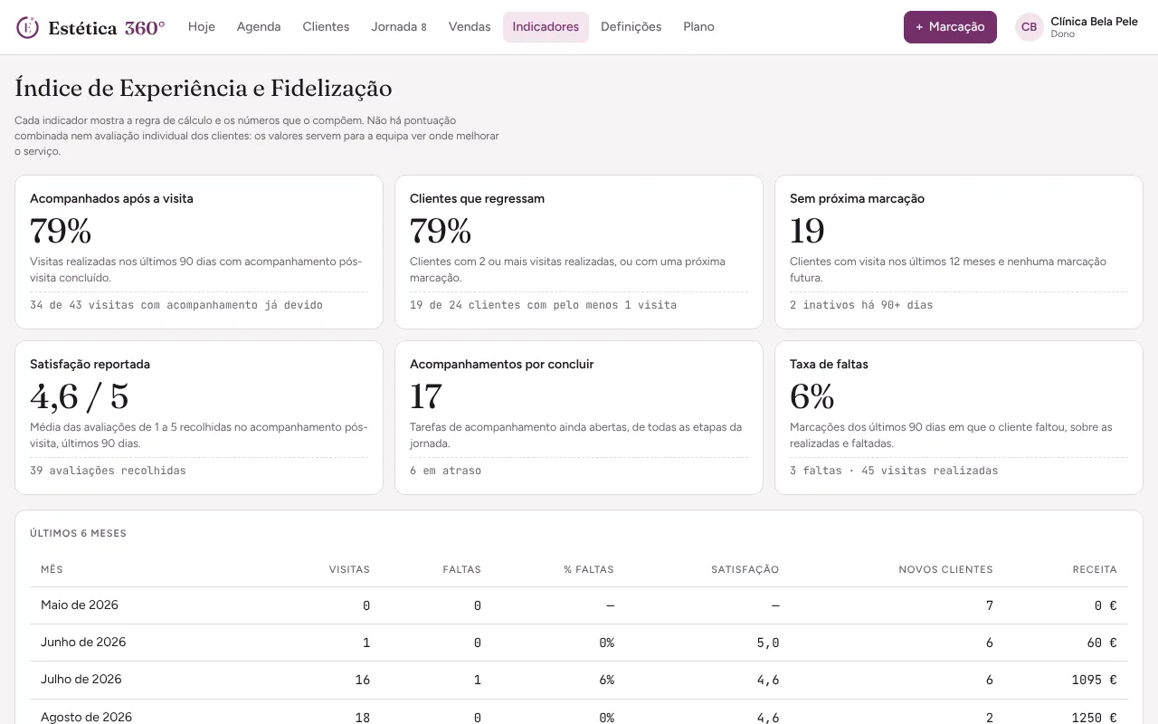Click the 1095 € revenue cell
This screenshot has width=1158, height=724.
pyautogui.click(x=1094, y=680)
